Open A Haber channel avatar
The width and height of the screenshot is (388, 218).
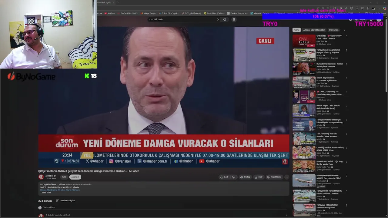[41, 177]
